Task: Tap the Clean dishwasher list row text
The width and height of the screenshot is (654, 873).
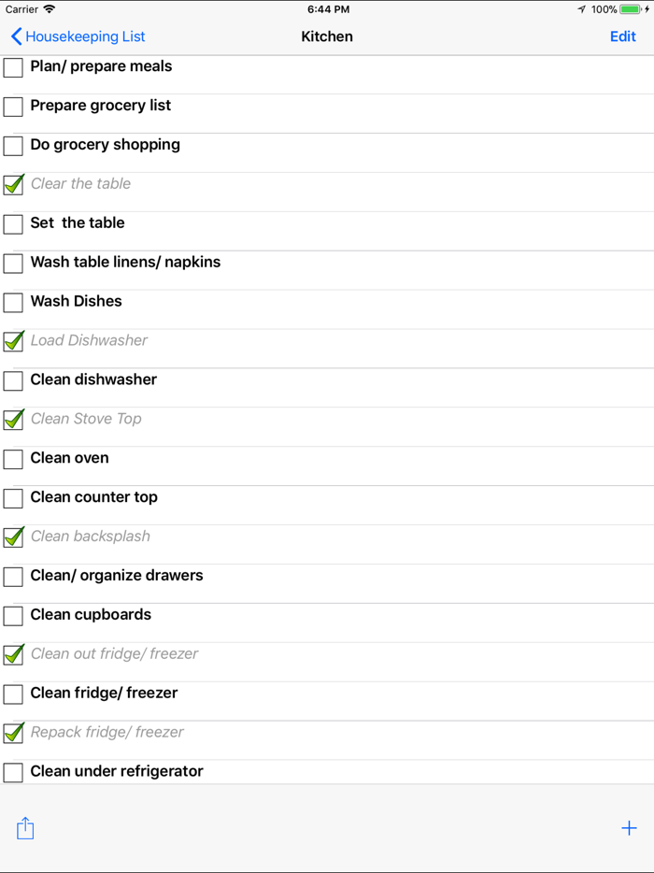Action: click(94, 380)
